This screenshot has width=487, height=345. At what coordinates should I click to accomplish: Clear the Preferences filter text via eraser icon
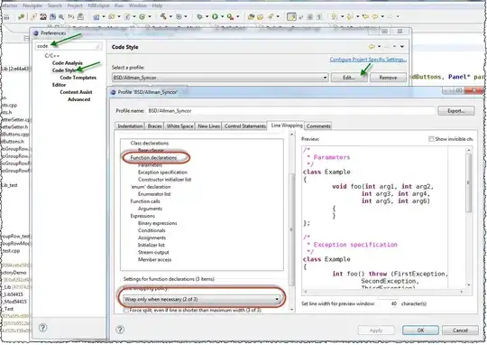[x=97, y=46]
